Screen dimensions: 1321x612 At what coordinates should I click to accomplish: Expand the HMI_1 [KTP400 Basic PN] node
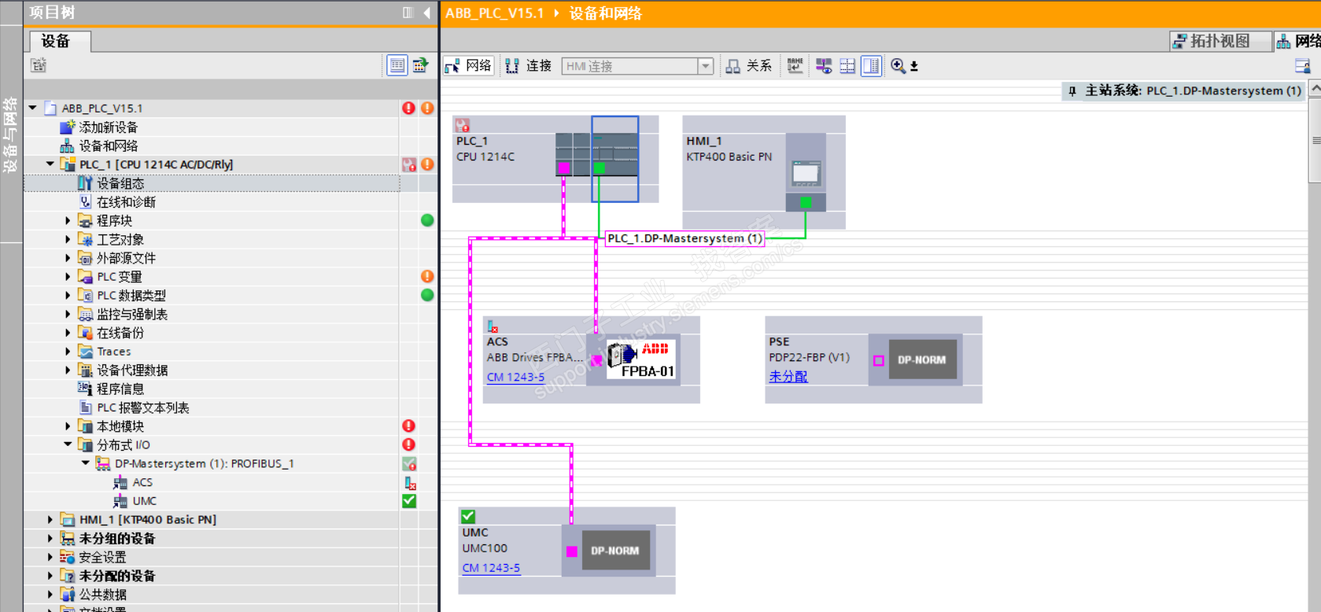(x=50, y=520)
